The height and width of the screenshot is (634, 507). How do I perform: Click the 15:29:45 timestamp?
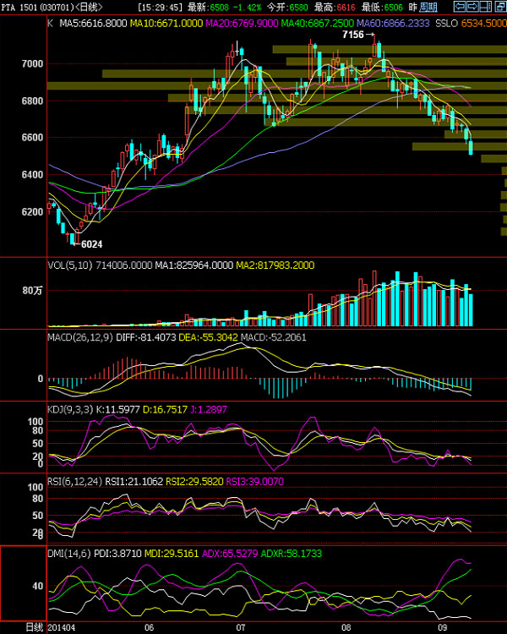[x=161, y=8]
